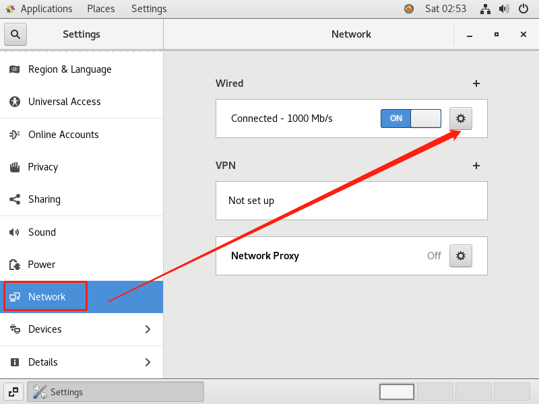This screenshot has height=404, width=539.
Task: Click the Sound speaker icon in sidebar
Action: point(14,232)
